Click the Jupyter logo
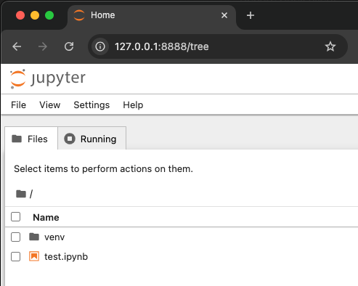 tap(48, 78)
